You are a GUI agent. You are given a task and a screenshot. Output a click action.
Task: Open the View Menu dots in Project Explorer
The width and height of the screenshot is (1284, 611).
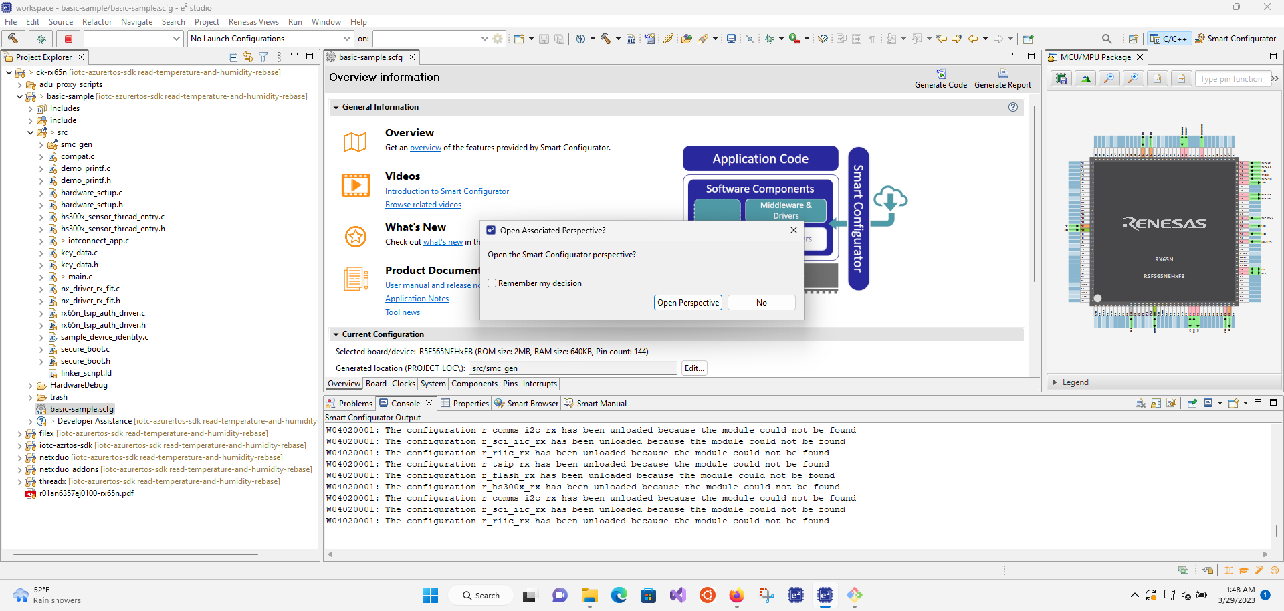click(x=279, y=57)
